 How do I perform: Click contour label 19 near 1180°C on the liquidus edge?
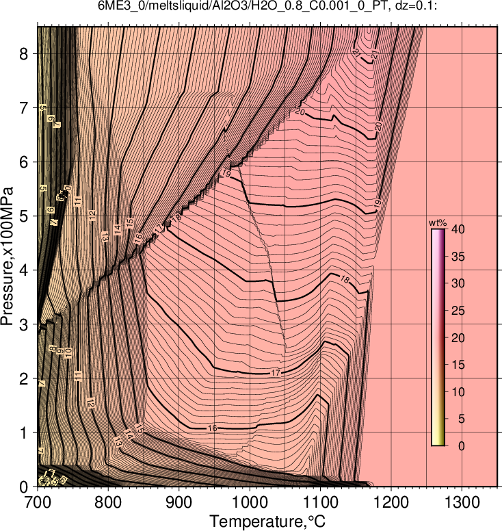point(378,203)
